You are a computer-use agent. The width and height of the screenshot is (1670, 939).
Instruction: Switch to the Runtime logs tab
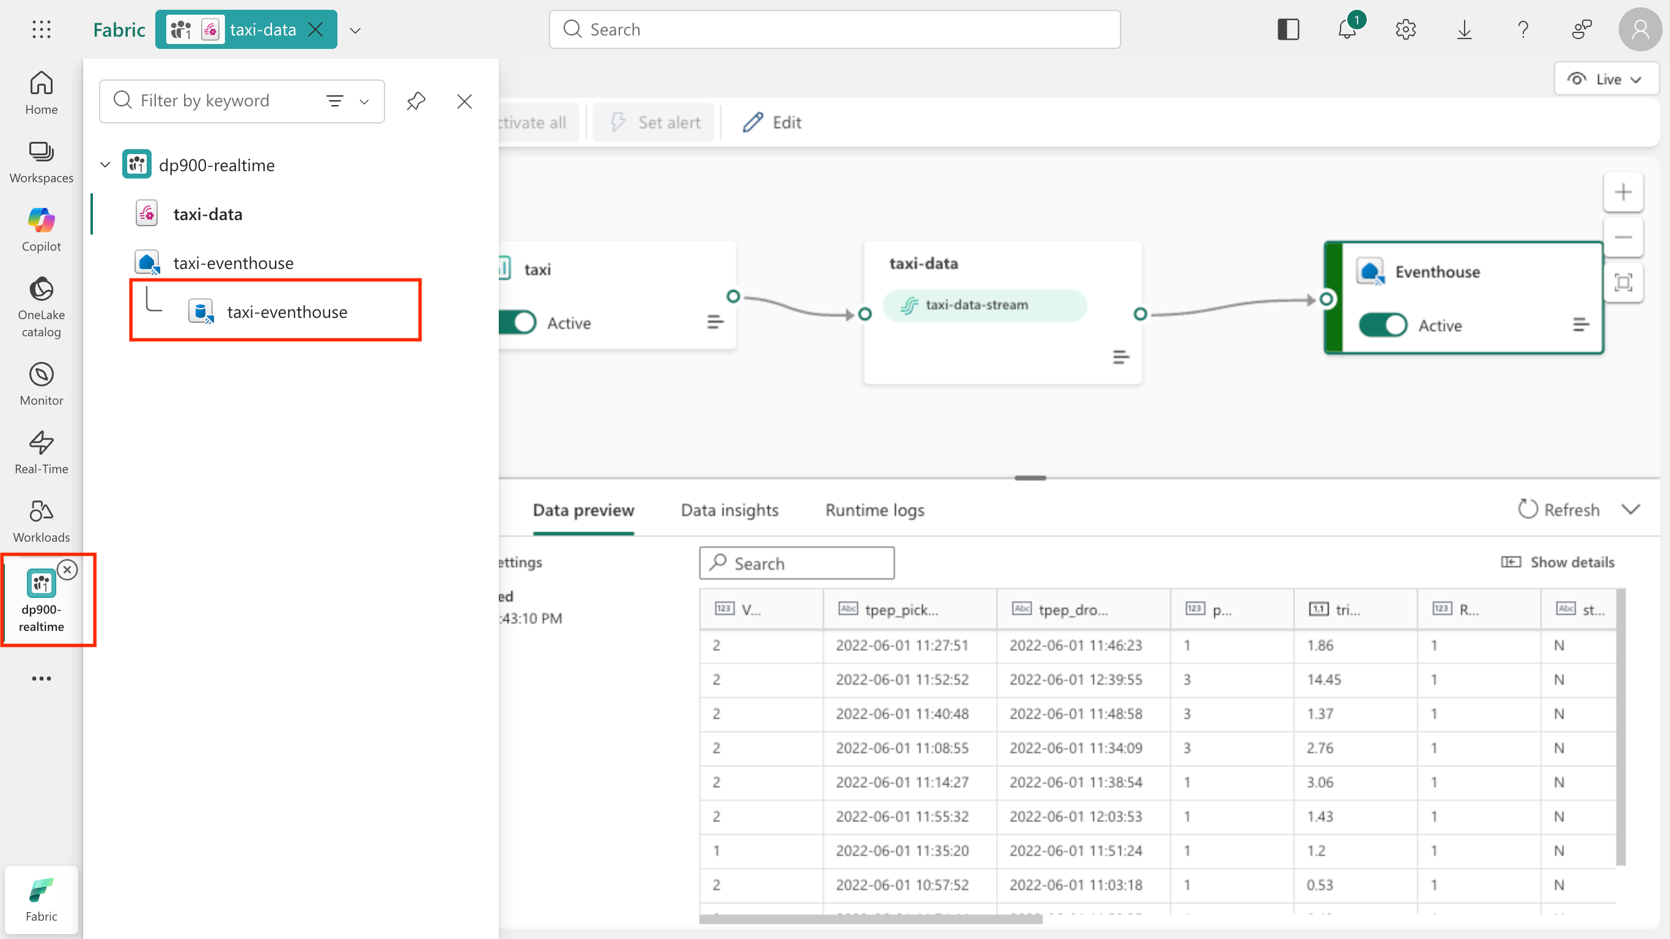875,510
